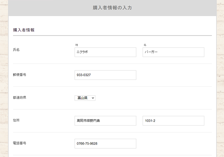
Task: Focus the phone number field 0766-75-9628
Action: [x=105, y=144]
